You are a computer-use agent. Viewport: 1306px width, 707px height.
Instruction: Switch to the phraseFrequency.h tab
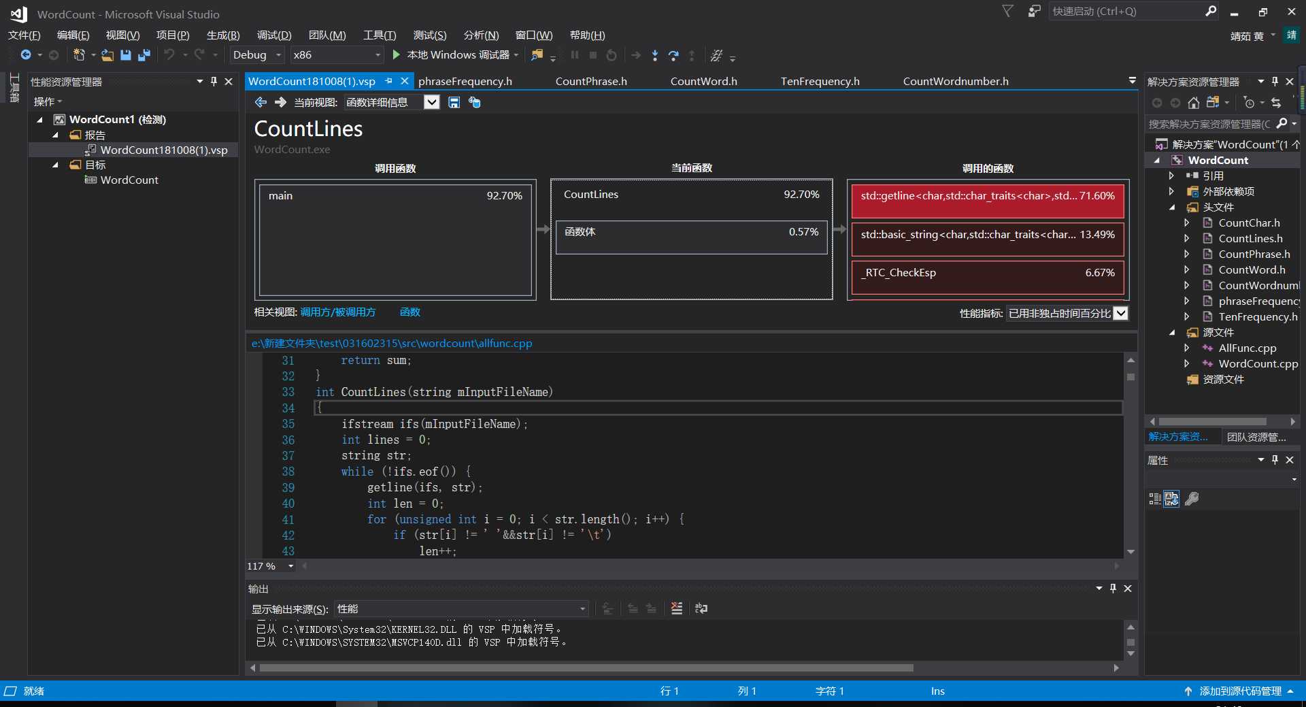tap(465, 81)
